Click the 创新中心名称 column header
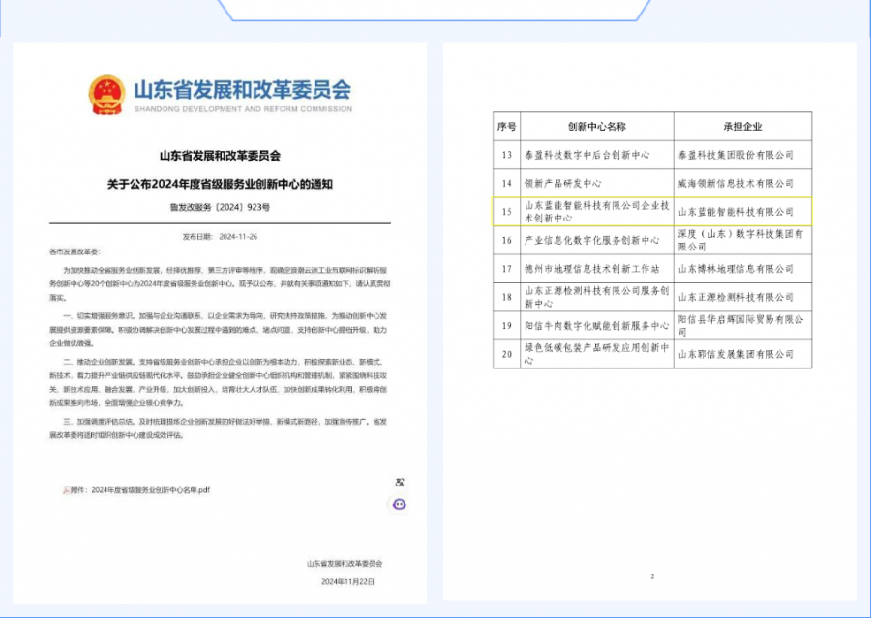Viewport: 871px width, 618px height. tap(596, 127)
